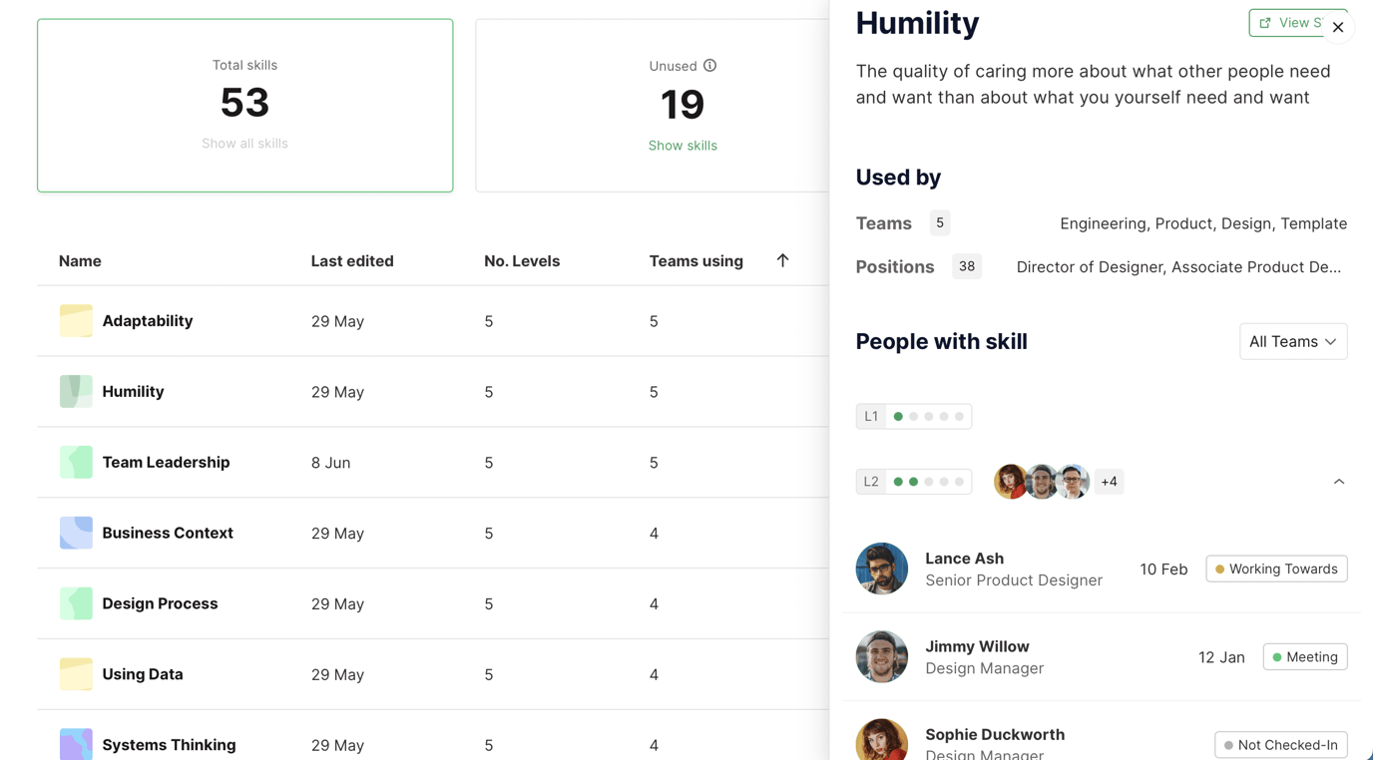
Task: Toggle Lance Ash's Working Towards status
Action: (x=1276, y=569)
